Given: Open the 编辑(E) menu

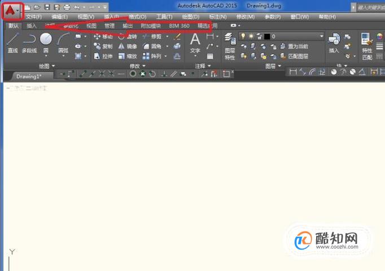Looking at the screenshot, I should coord(60,17).
